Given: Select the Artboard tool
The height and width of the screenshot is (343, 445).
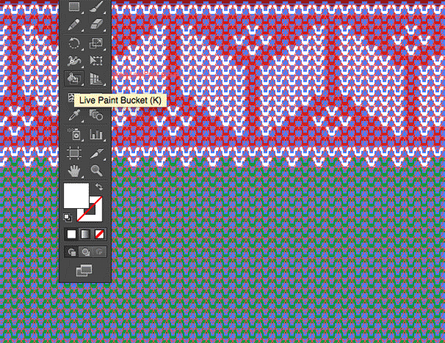Looking at the screenshot, I should (74, 153).
